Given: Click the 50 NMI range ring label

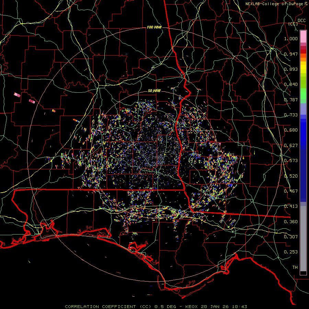Looking at the screenshot, I should point(154,91).
